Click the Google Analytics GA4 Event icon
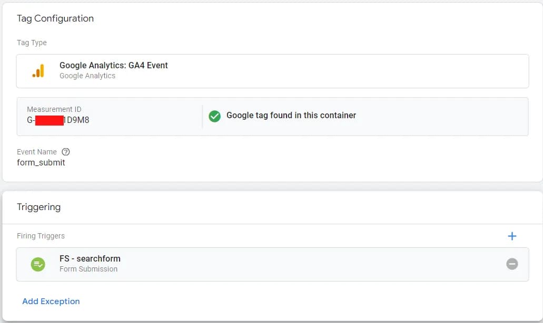The width and height of the screenshot is (543, 323). coord(38,70)
